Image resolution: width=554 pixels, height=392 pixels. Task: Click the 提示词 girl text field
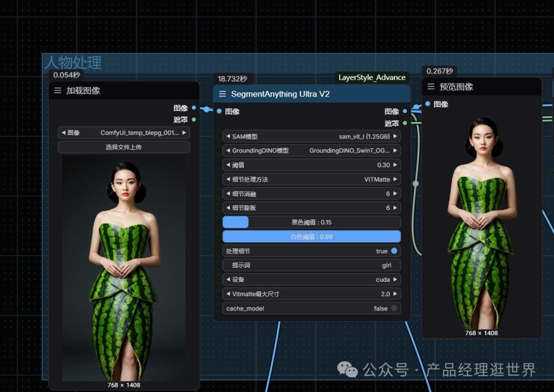(x=312, y=265)
